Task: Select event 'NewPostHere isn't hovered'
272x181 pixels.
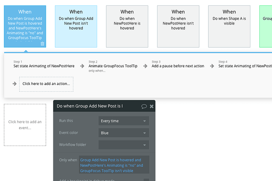Action: (x=178, y=26)
